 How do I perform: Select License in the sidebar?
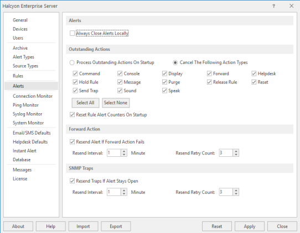(x=20, y=179)
